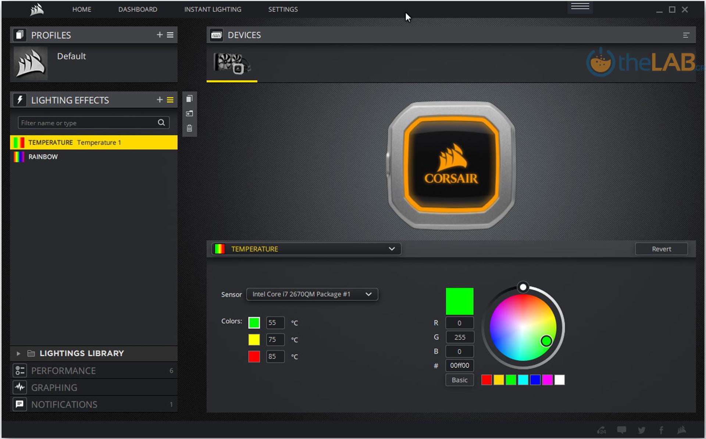Viewport: 706px width, 439px height.
Task: Open the chat bubble icon in footer
Action: coord(622,430)
